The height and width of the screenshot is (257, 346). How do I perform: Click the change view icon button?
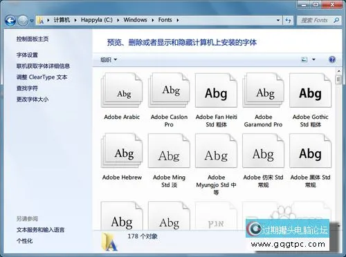pos(304,59)
